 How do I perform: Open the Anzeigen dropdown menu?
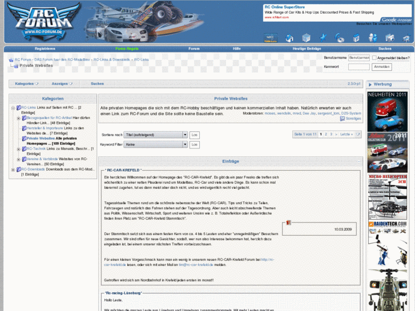tap(62, 84)
